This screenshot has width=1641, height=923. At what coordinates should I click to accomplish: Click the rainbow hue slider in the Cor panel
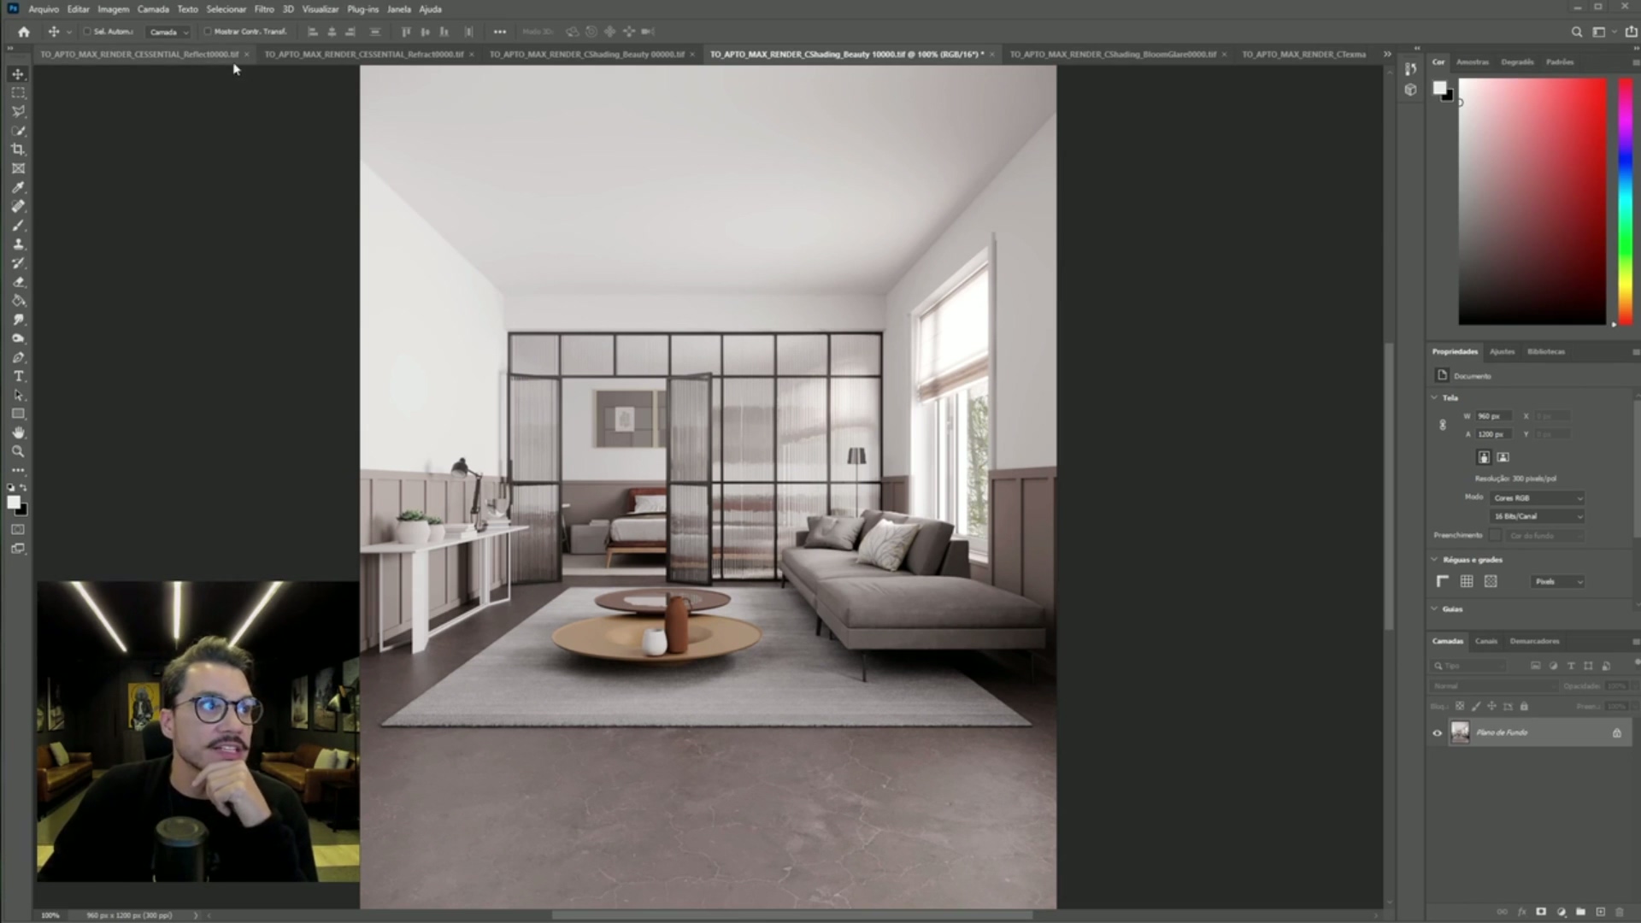coord(1625,201)
